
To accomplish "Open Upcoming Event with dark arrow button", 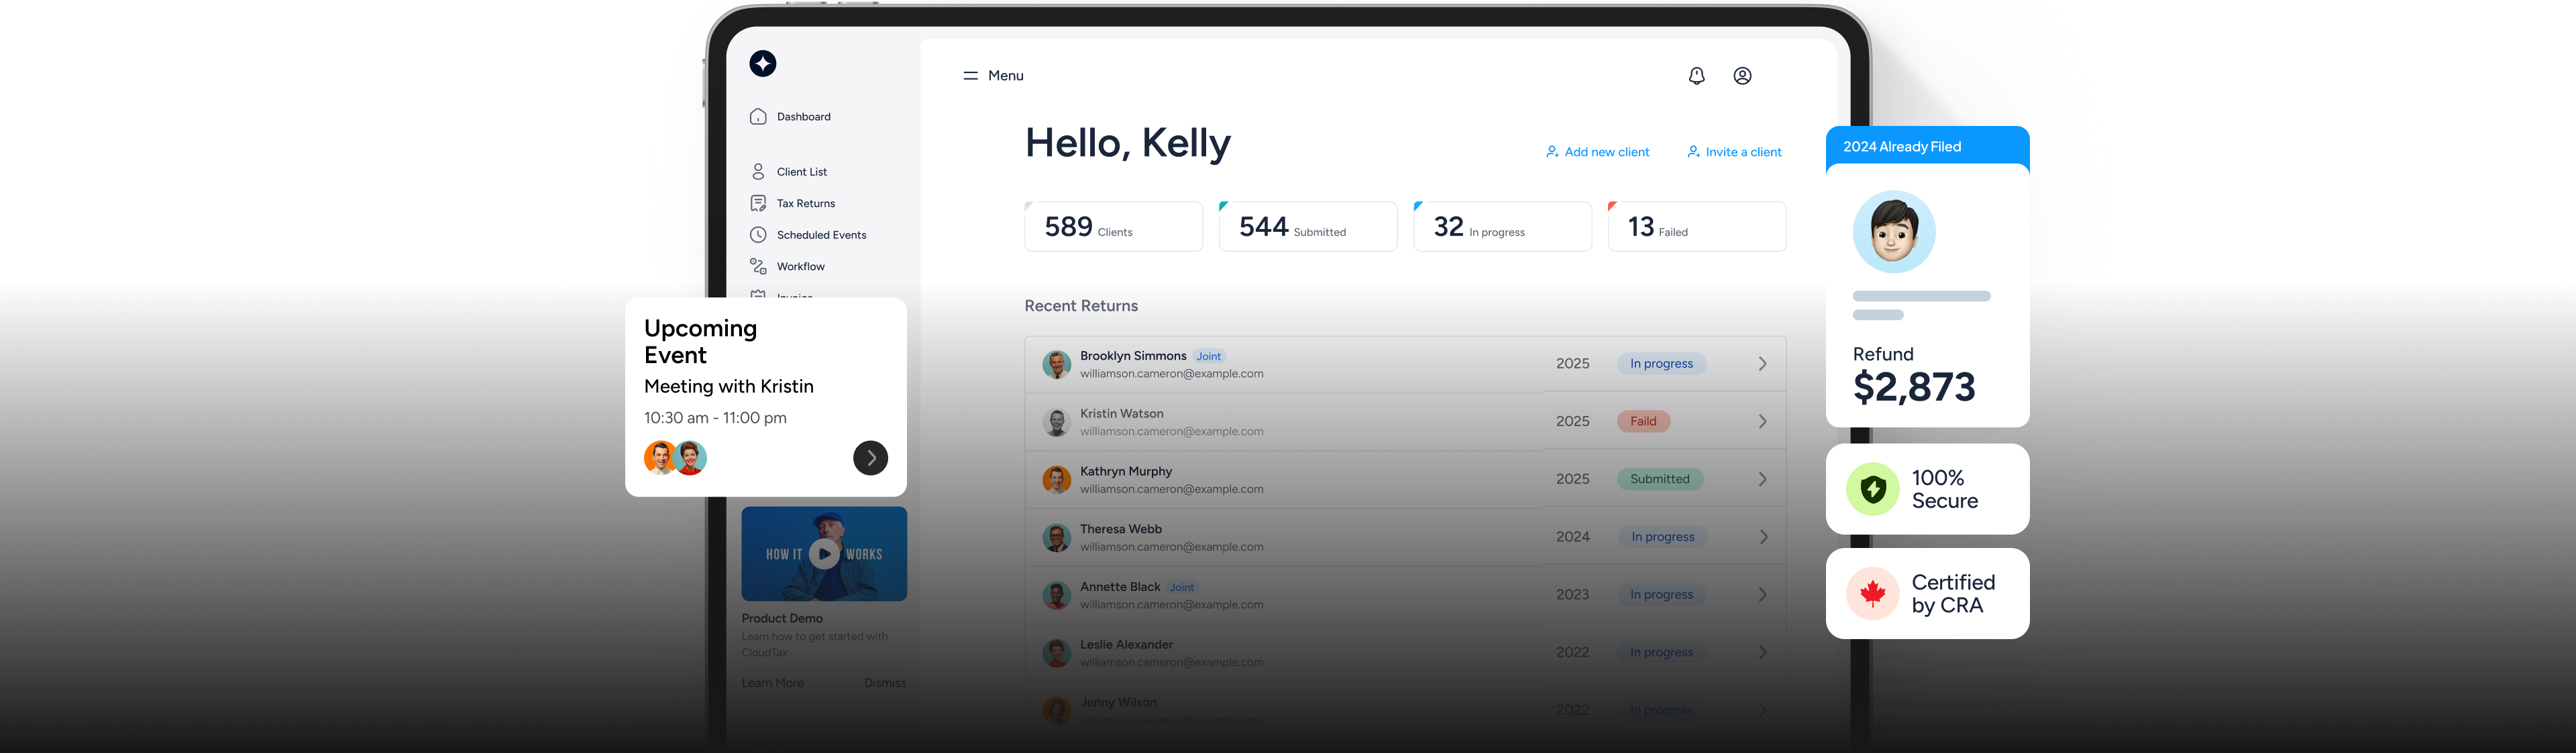I will 870,458.
